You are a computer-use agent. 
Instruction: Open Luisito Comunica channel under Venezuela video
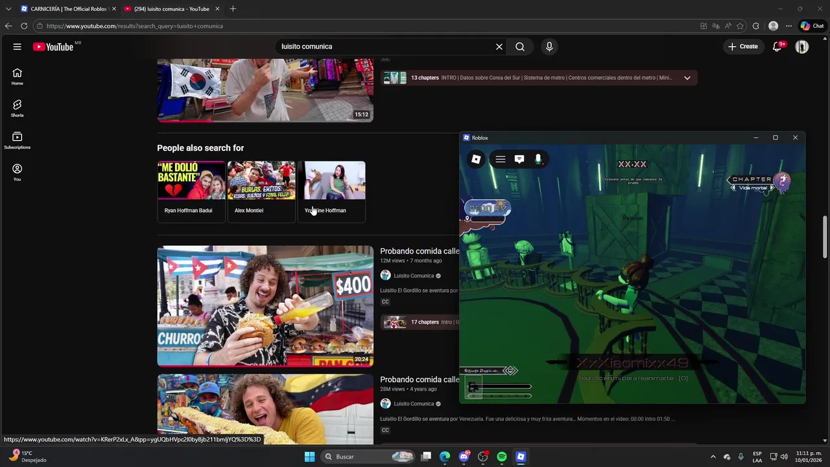[x=414, y=403]
